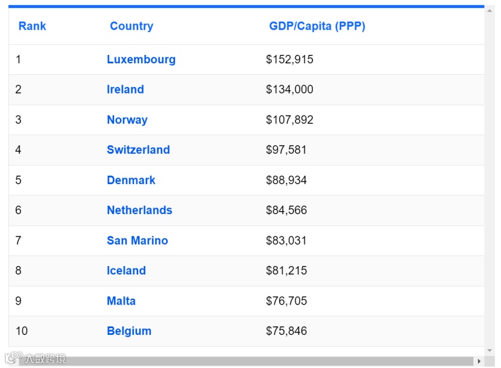This screenshot has width=501, height=368.
Task: Open the Ireland country link
Action: click(125, 89)
